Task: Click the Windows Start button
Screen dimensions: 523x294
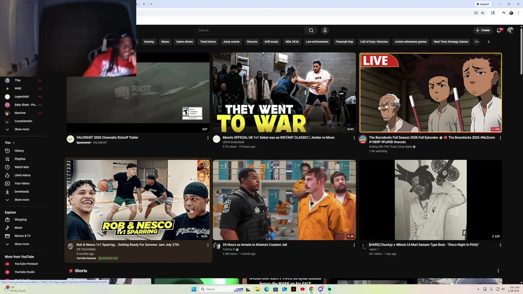Action: tap(194, 289)
